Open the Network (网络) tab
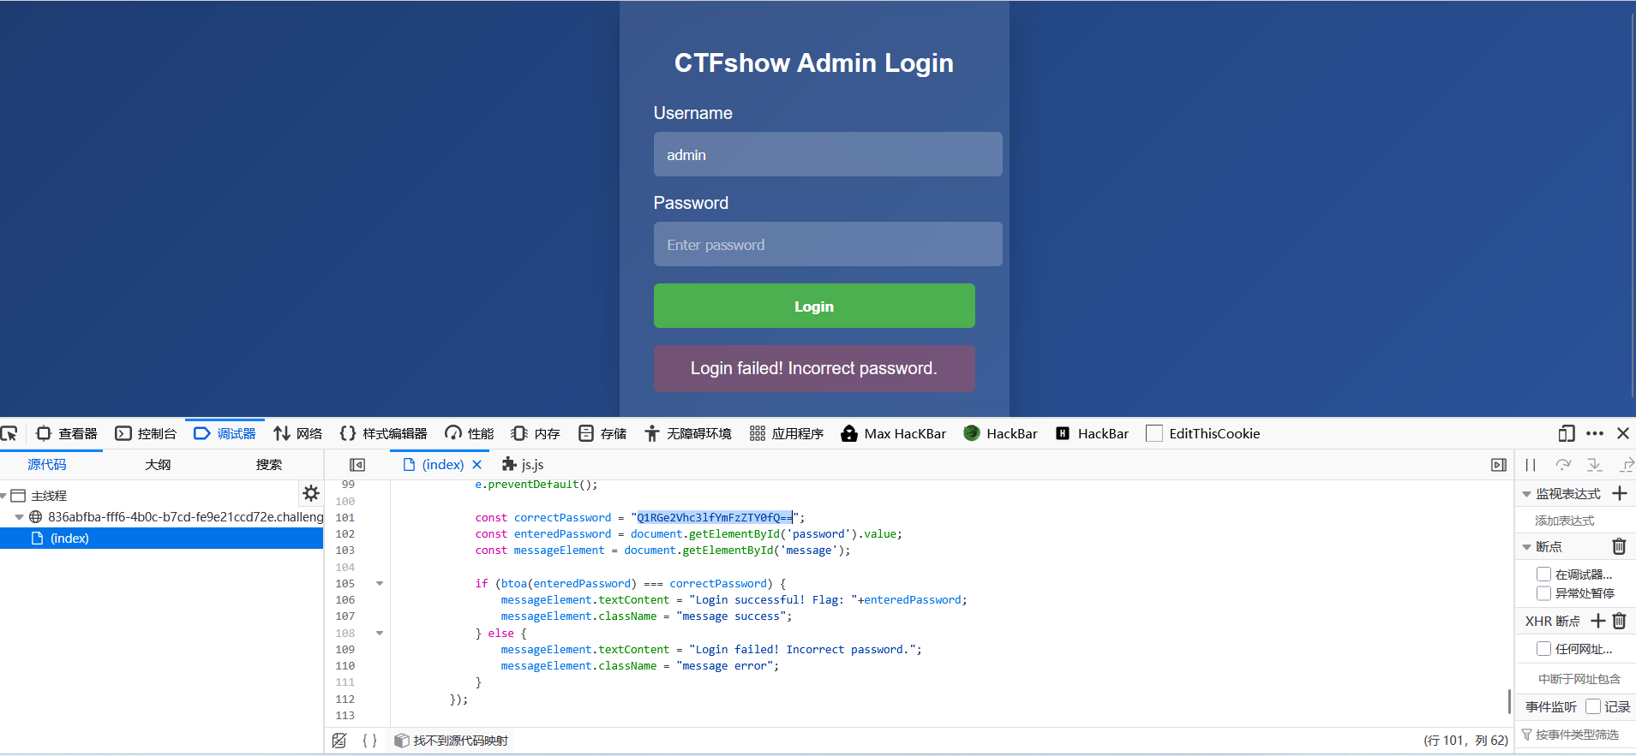This screenshot has height=756, width=1636. coord(298,433)
